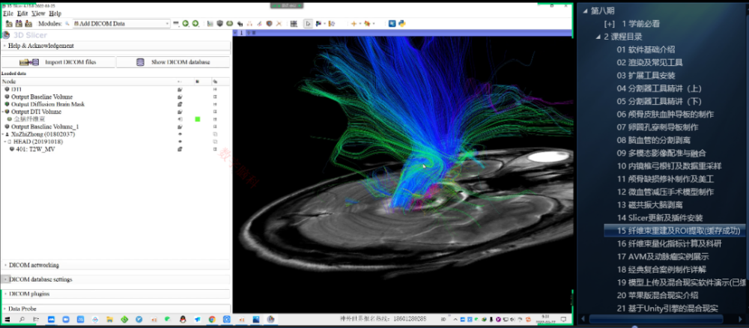Click Show DICOM database button

(174, 62)
